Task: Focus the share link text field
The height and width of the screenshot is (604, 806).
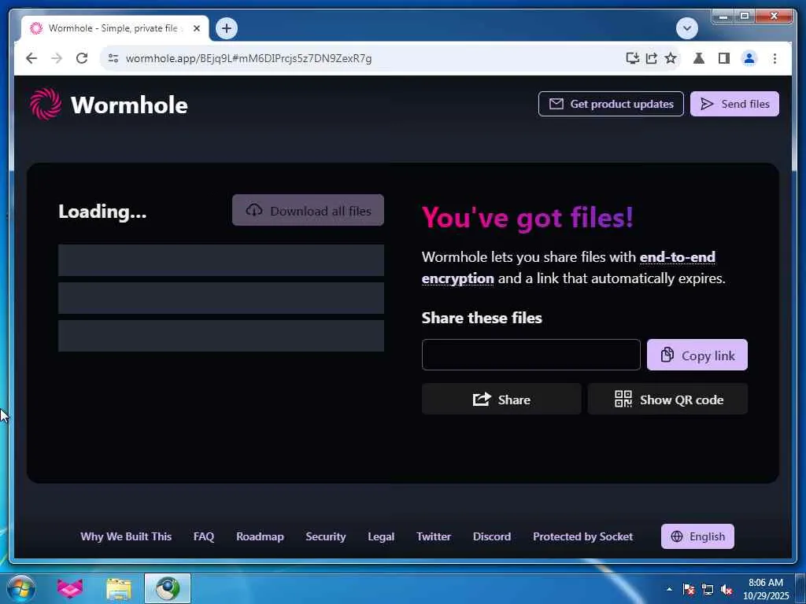Action: (x=531, y=355)
